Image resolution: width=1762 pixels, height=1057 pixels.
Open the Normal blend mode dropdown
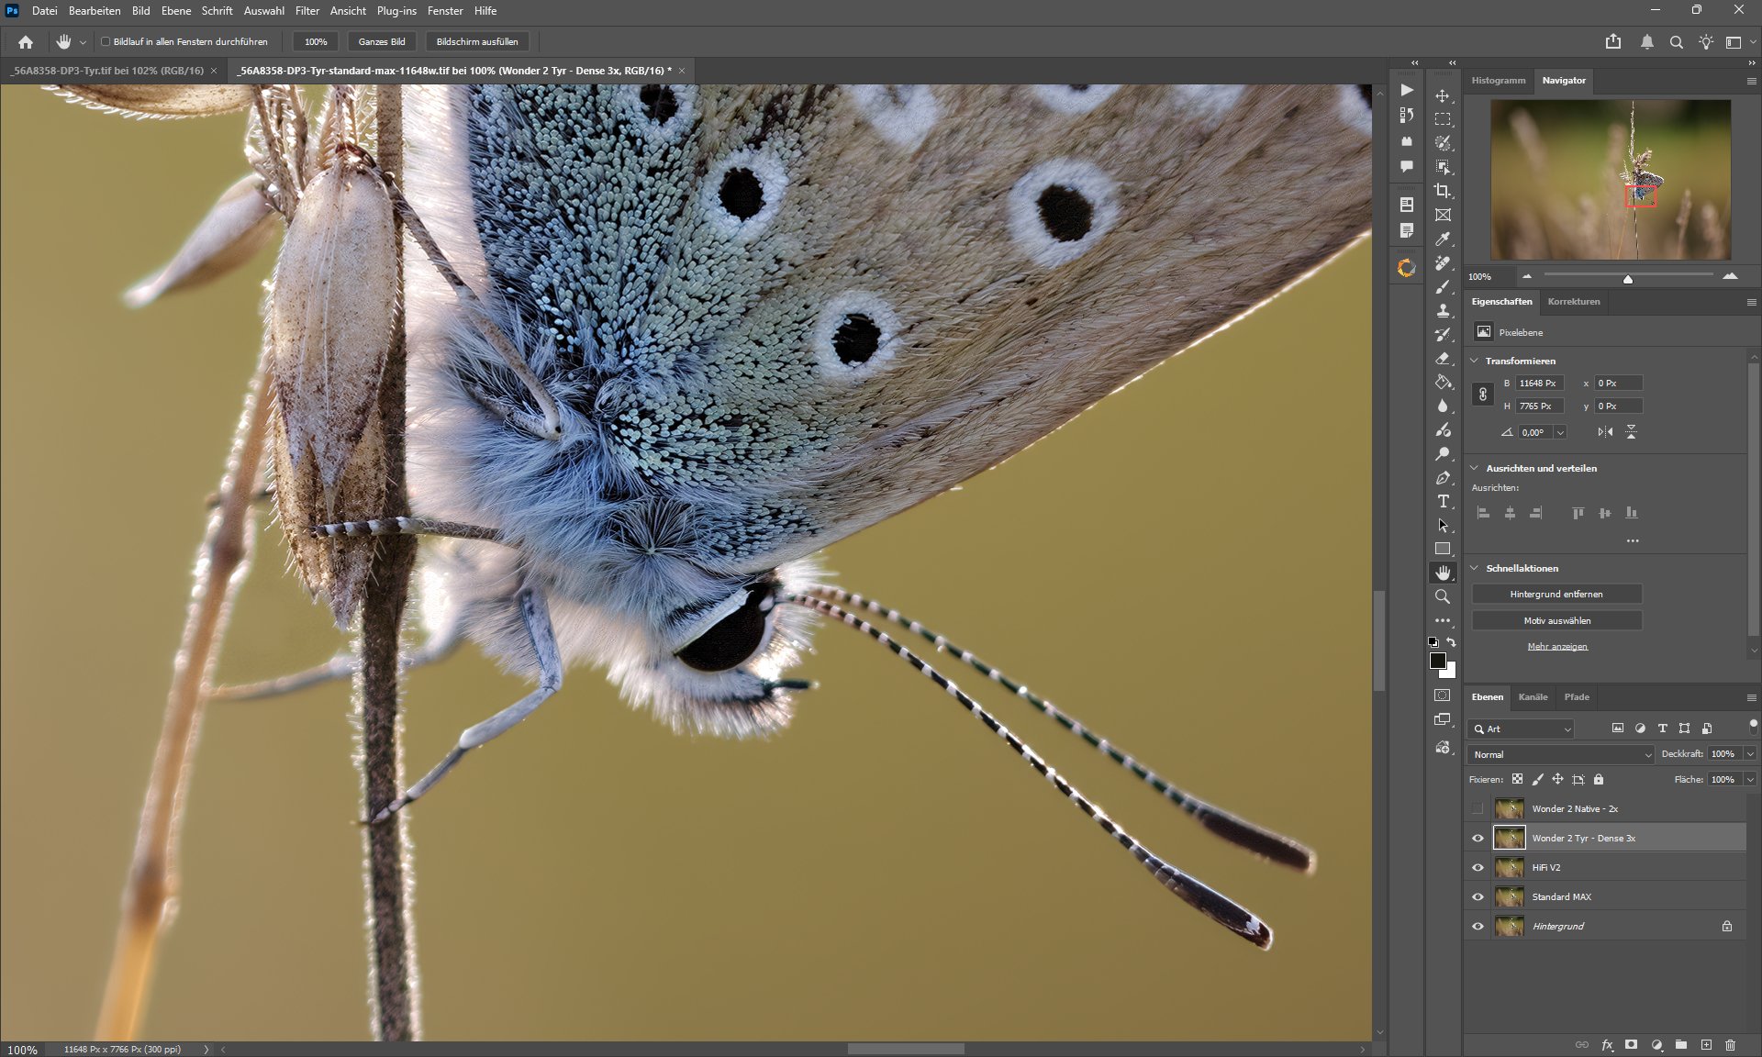1560,754
